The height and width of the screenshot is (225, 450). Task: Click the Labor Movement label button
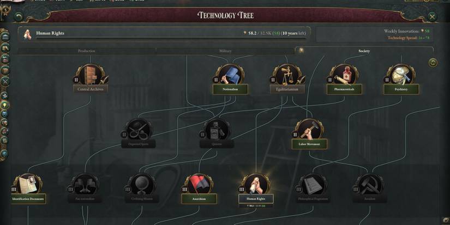[x=309, y=144]
